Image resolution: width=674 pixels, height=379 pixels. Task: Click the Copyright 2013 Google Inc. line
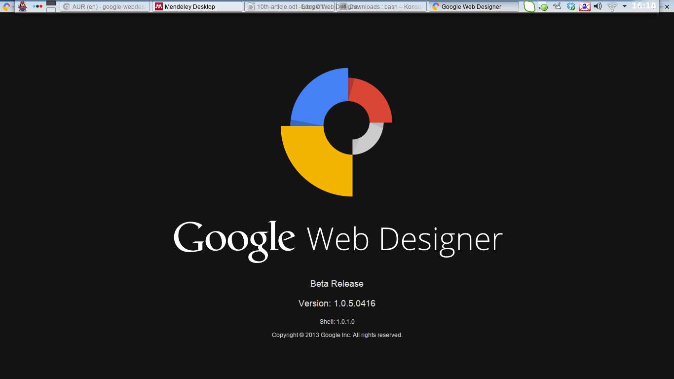[x=337, y=335]
